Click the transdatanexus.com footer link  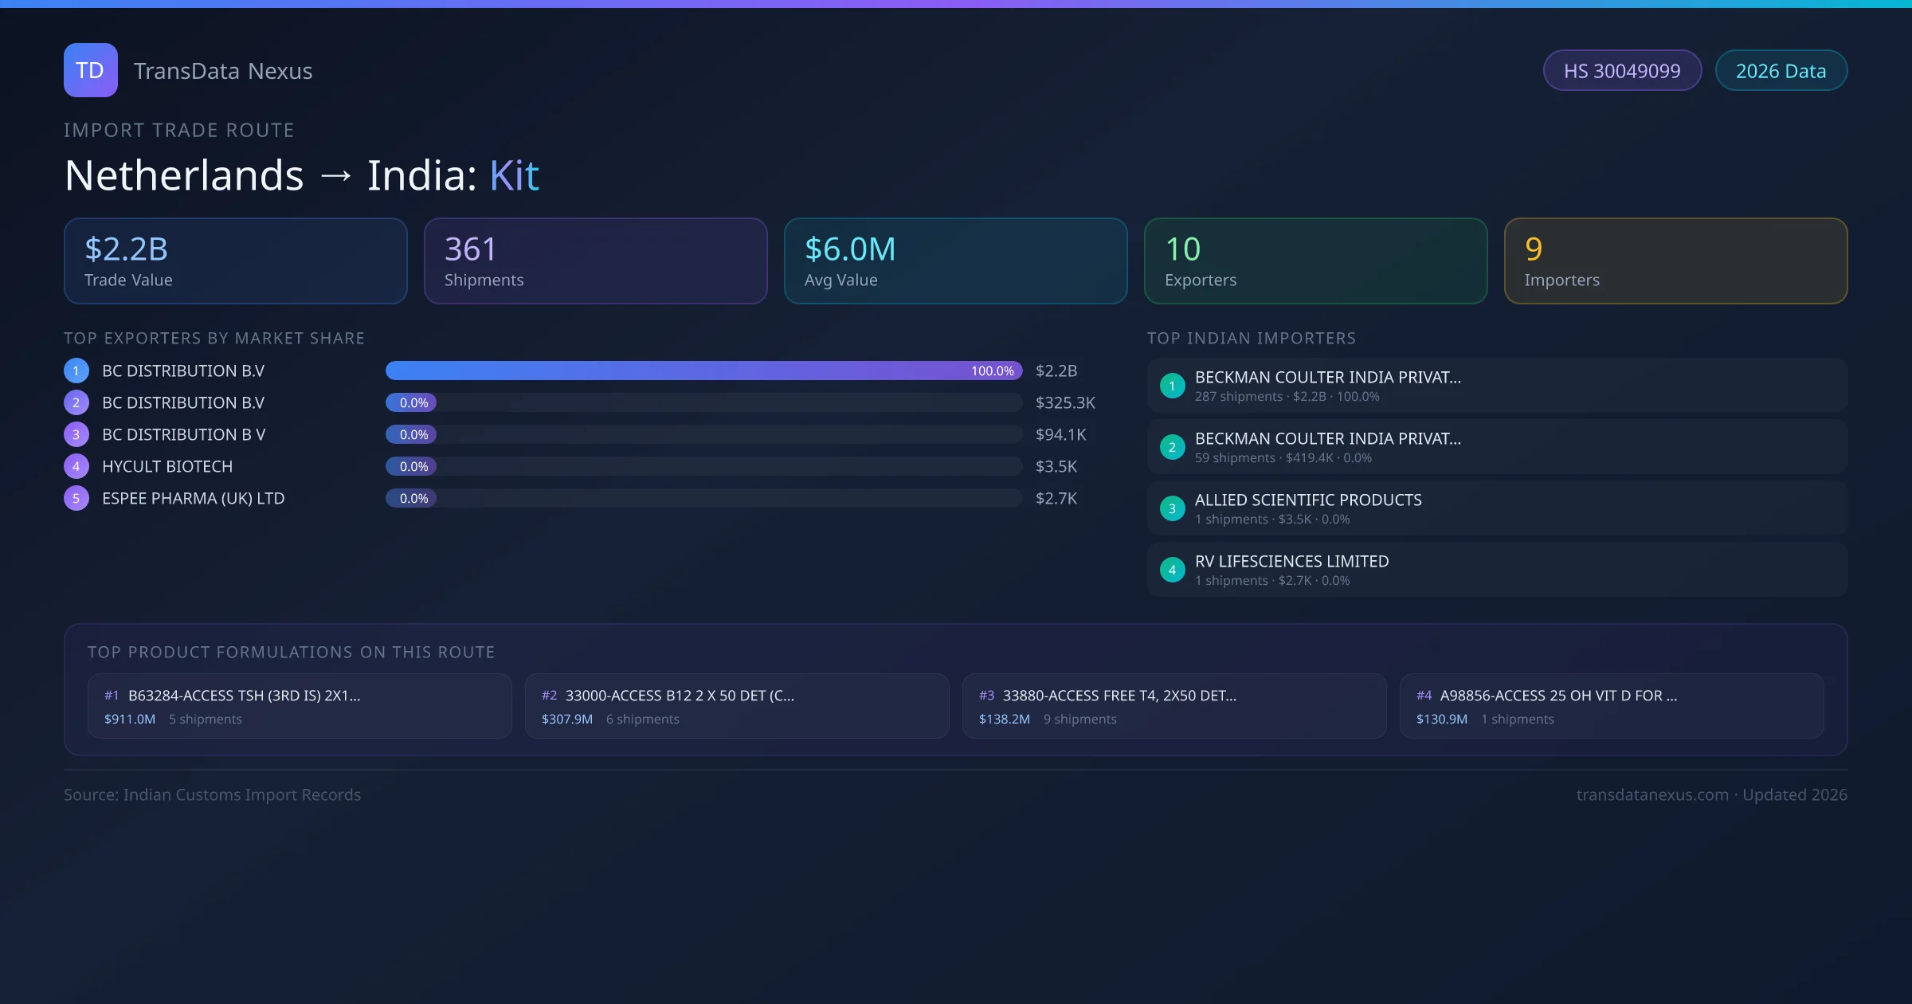pyautogui.click(x=1651, y=794)
